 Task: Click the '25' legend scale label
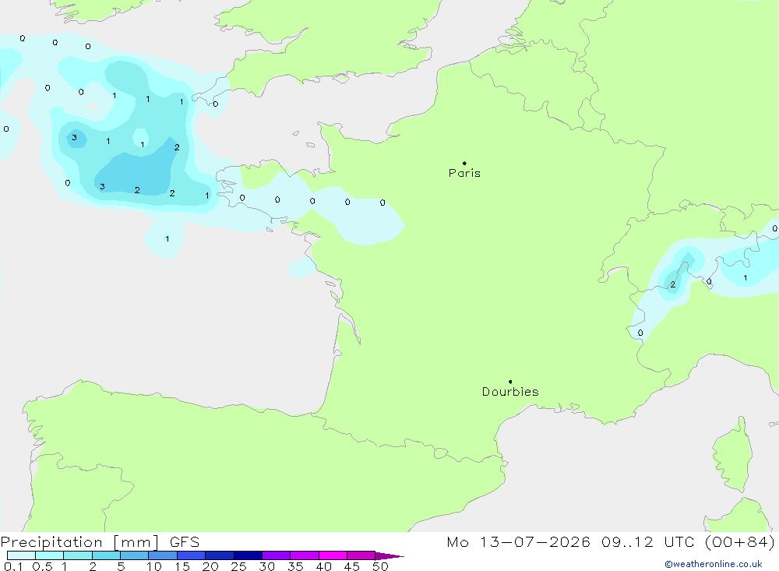click(x=238, y=566)
